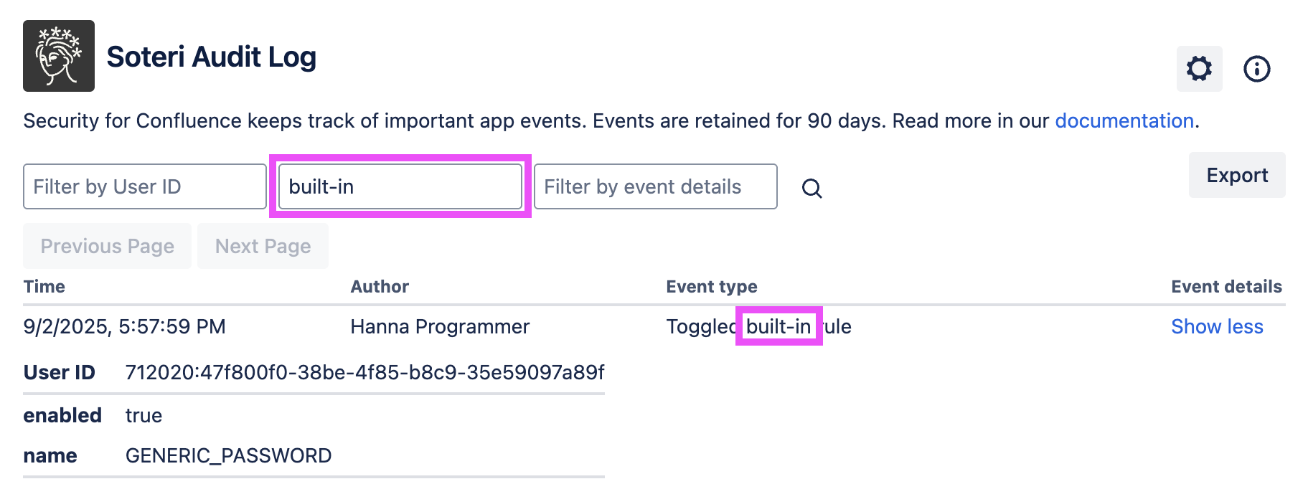The height and width of the screenshot is (479, 1303).
Task: Select the Filter by event details field
Action: point(655,186)
